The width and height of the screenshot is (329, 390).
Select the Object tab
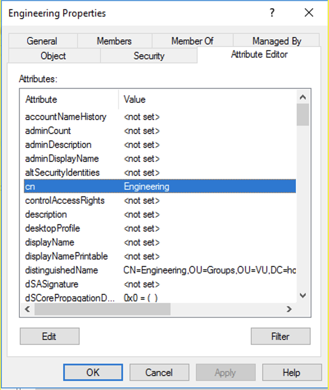[x=53, y=56]
